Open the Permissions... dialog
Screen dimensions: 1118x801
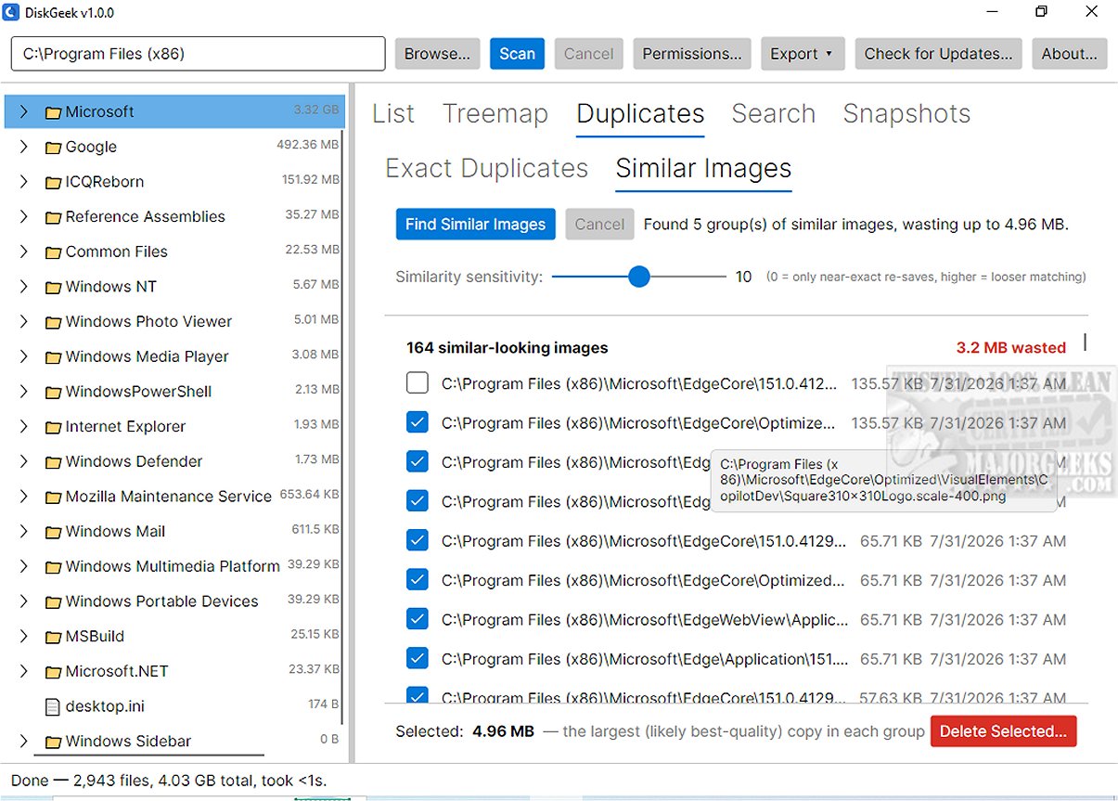(692, 54)
